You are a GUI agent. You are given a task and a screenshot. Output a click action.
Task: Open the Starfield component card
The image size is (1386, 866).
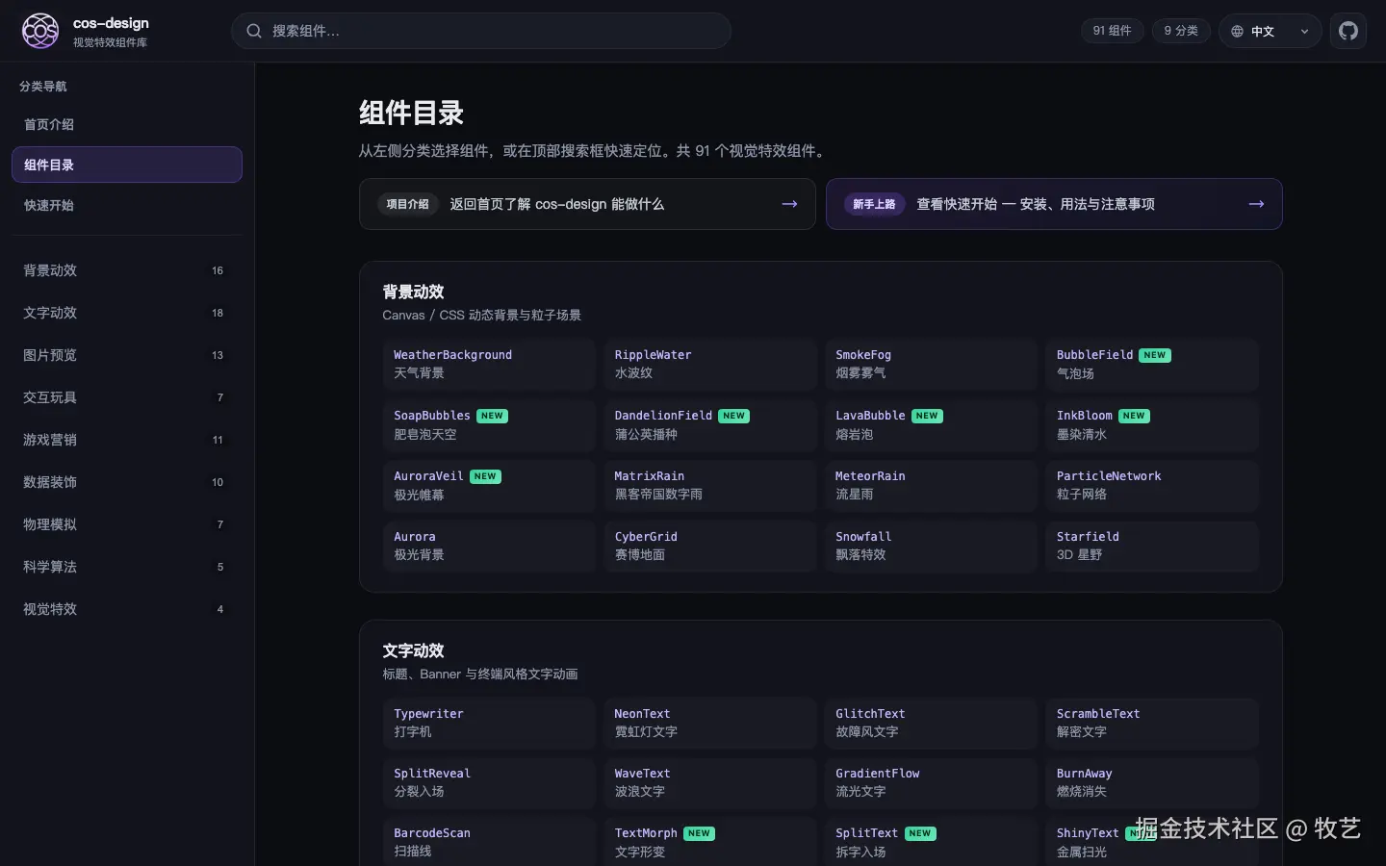coord(1152,546)
